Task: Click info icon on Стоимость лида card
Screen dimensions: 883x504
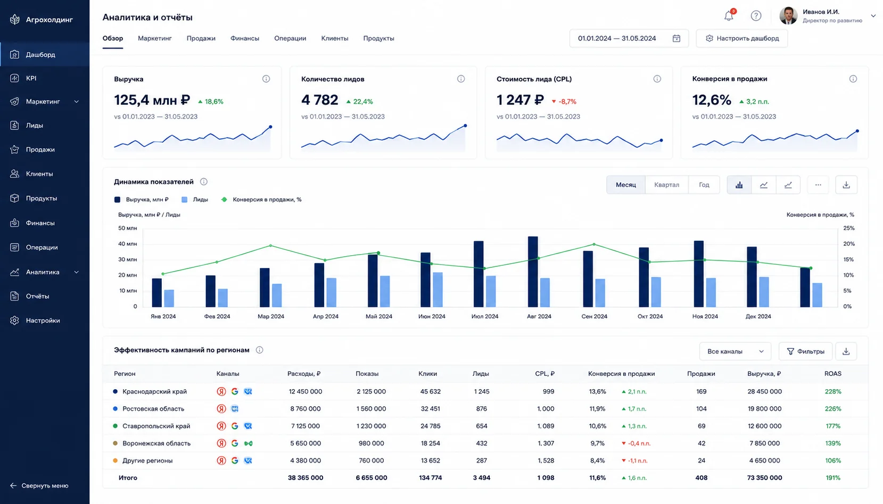Action: (657, 79)
